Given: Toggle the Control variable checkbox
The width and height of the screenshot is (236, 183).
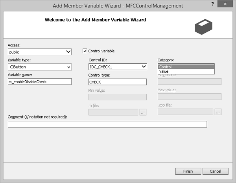Looking at the screenshot, I should tap(85, 51).
